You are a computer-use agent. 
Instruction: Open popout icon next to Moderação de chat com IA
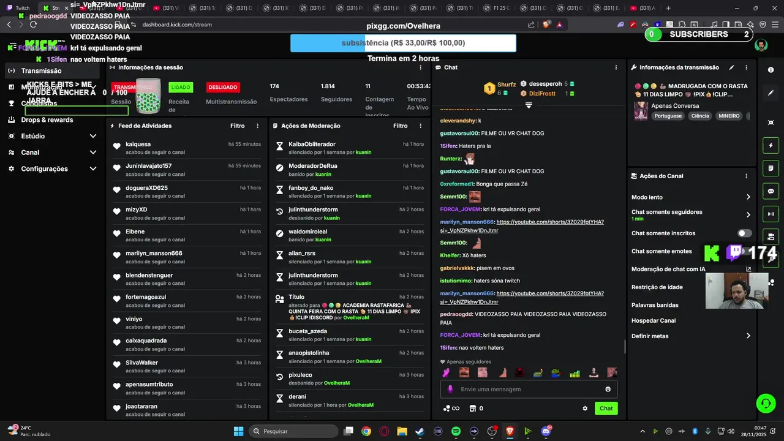[x=748, y=269]
